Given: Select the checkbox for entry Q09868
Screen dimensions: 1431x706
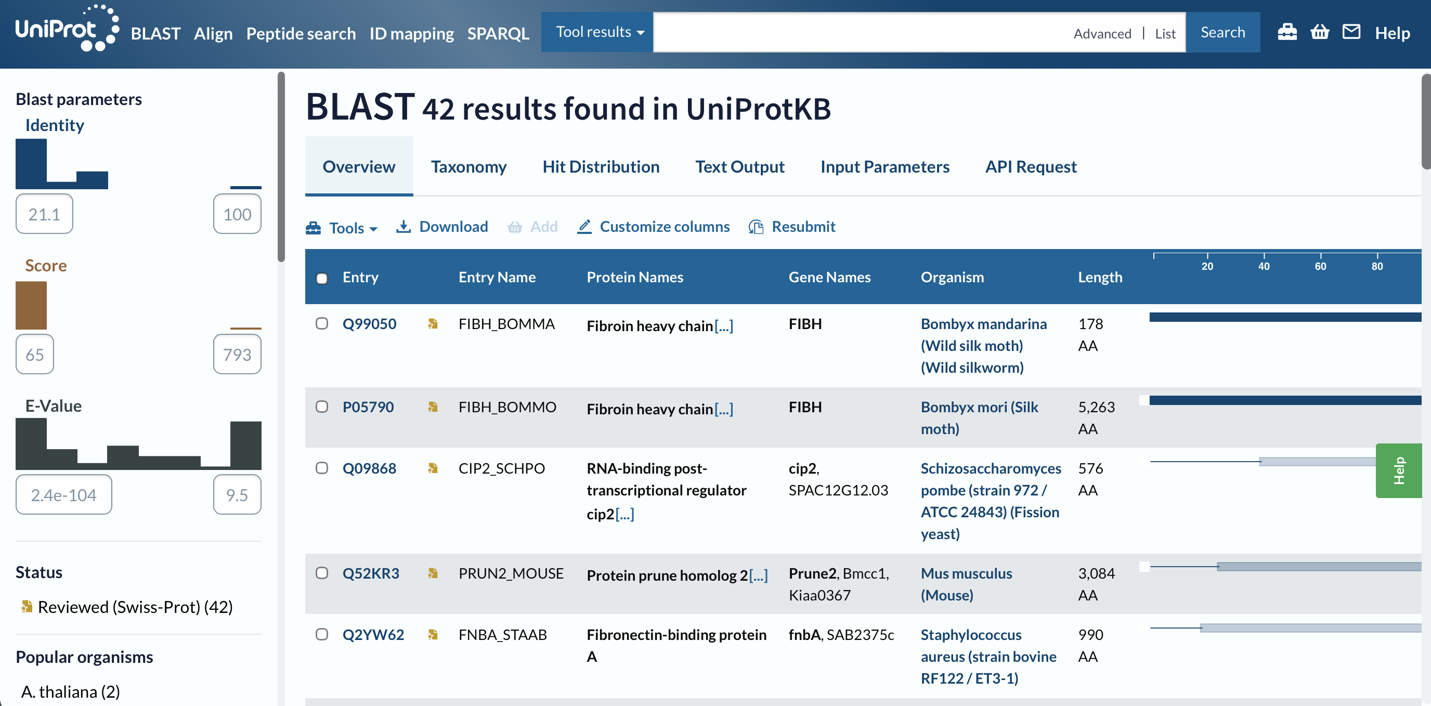Looking at the screenshot, I should 322,468.
